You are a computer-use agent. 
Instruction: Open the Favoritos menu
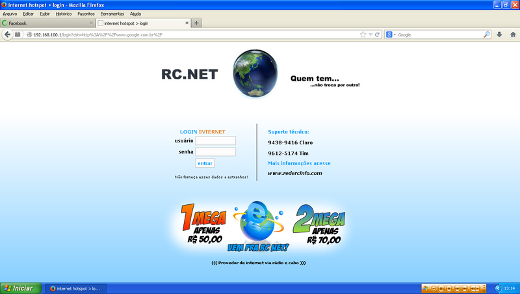[86, 14]
